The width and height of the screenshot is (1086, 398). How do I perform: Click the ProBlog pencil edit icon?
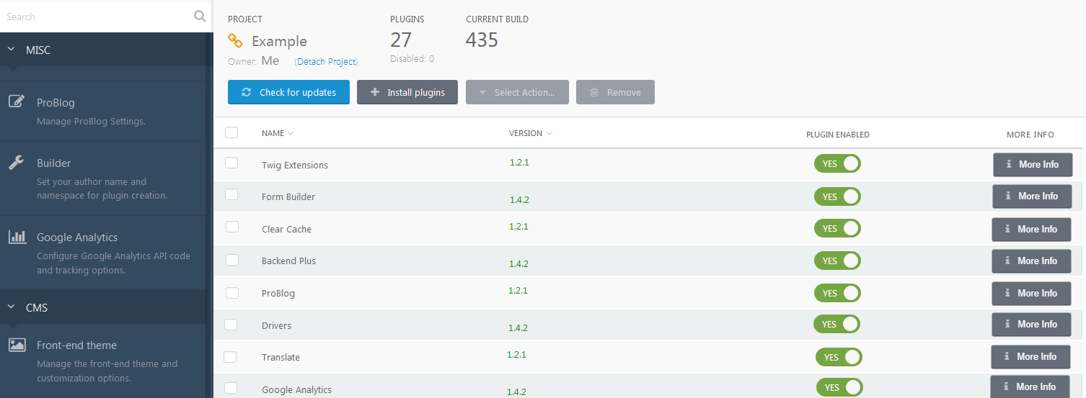pos(17,101)
